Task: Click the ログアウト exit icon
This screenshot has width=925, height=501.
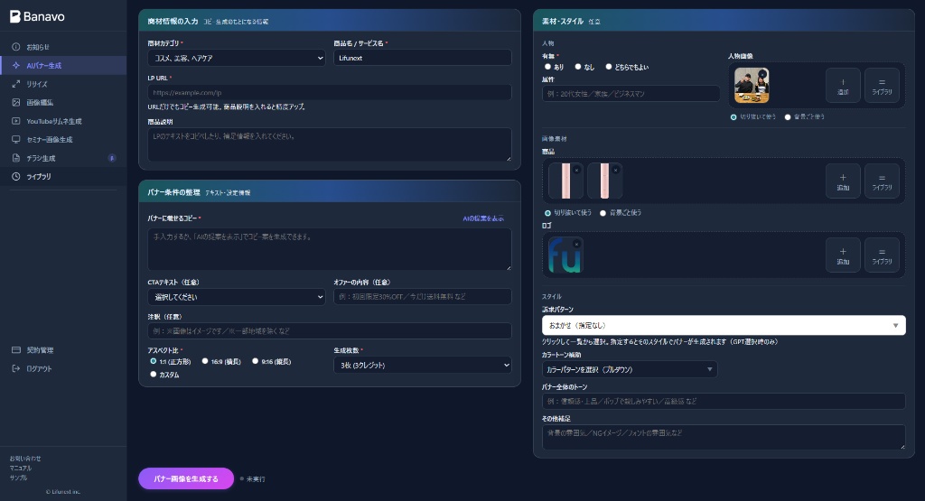Action: (16, 368)
